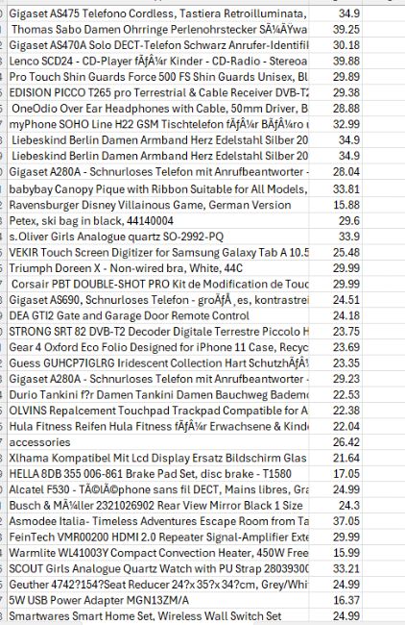405x625 pixels.
Task: Click price cell showing 37.05
Action: tap(335, 521)
